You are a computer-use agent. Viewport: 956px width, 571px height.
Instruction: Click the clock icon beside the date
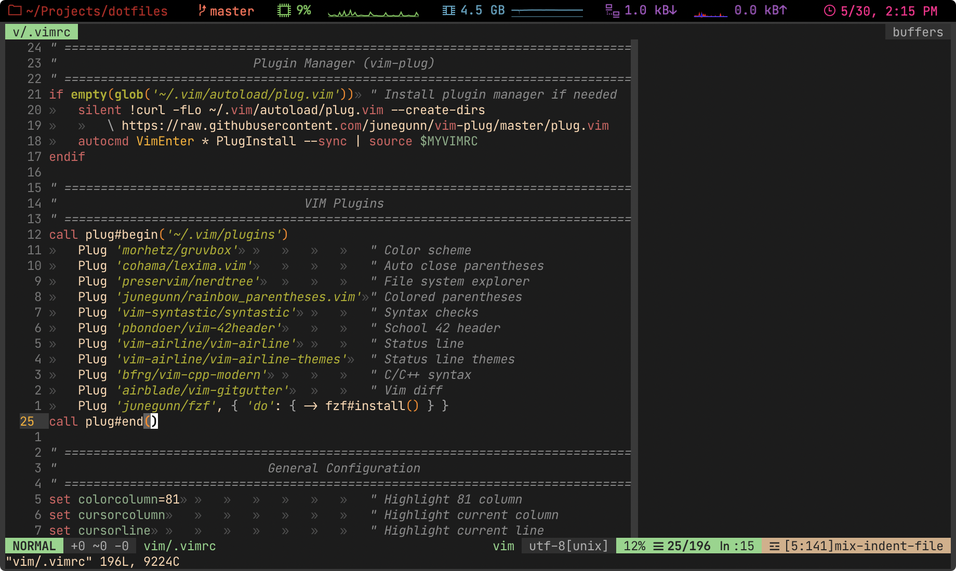(x=830, y=10)
